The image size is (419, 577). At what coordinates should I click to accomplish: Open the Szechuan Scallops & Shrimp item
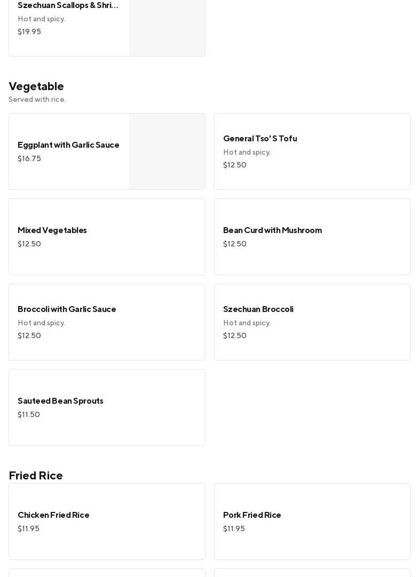tap(68, 5)
